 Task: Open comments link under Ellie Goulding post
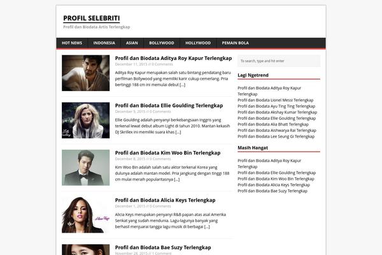coord(160,112)
